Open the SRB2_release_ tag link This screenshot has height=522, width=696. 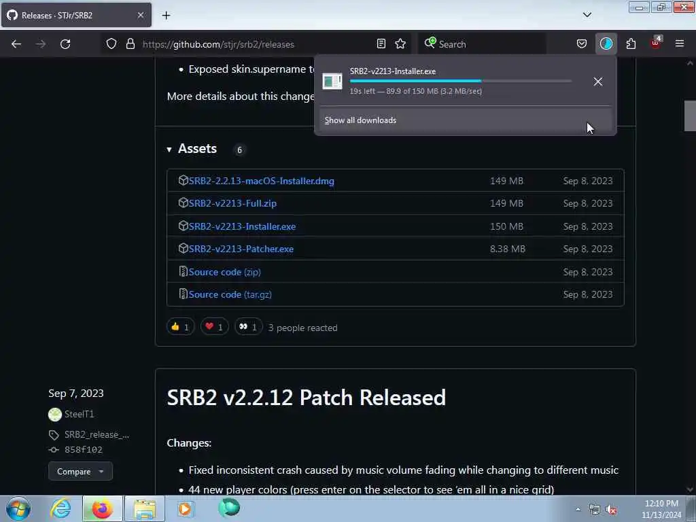point(97,434)
